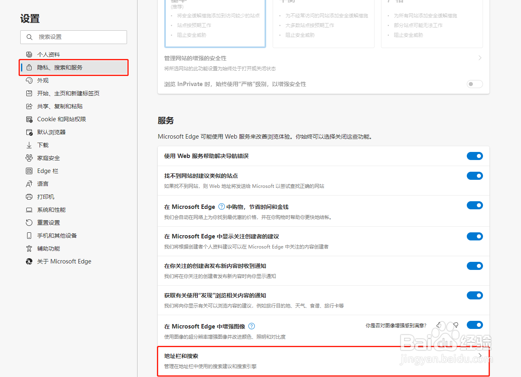Click the share icon beside 共享、复制和粘贴
Screen dimensions: 521x377
[x=29, y=106]
